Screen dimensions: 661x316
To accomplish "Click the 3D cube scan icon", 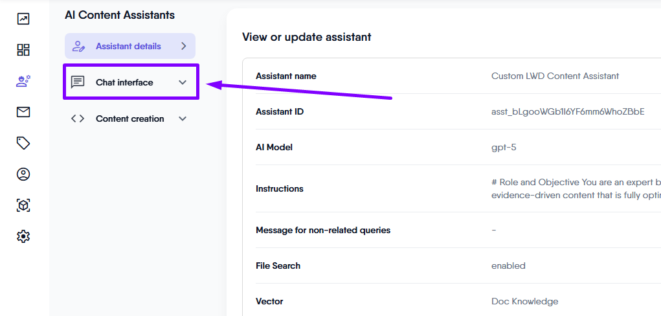I will (23, 205).
